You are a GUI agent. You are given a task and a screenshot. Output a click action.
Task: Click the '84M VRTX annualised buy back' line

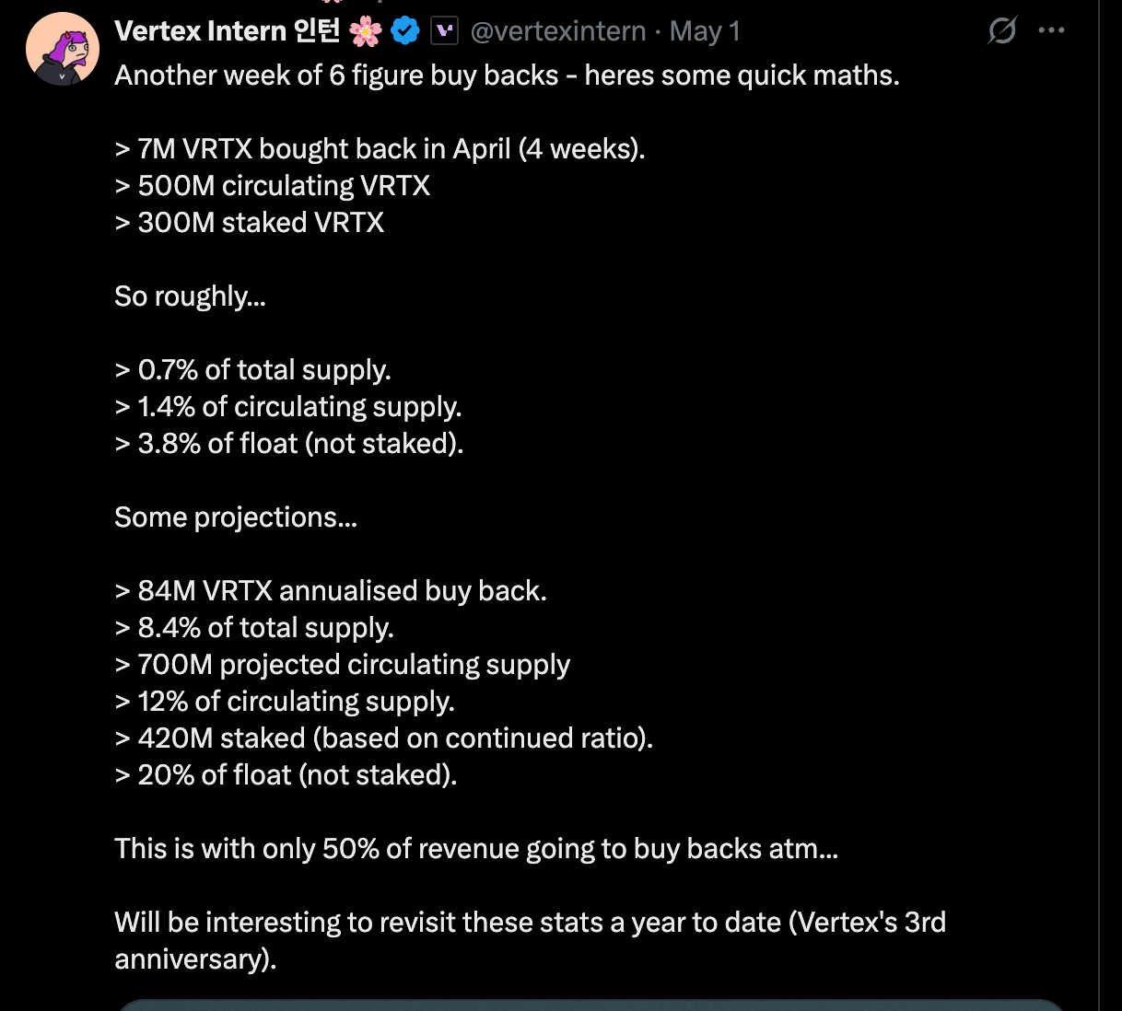tap(331, 591)
